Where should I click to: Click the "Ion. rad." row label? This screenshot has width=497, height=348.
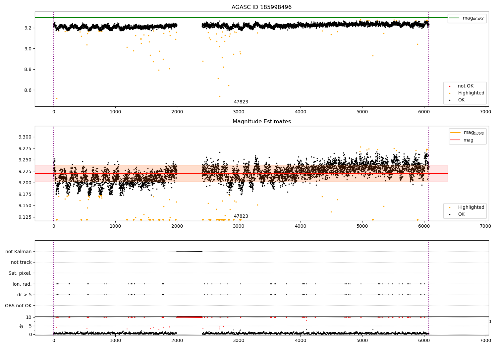pos(22,284)
